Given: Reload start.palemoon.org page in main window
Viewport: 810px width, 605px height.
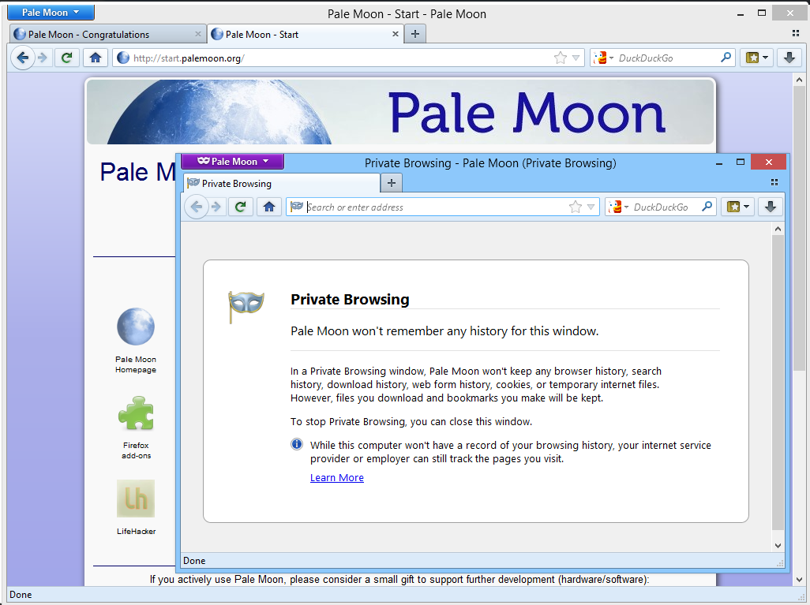Looking at the screenshot, I should 66,58.
